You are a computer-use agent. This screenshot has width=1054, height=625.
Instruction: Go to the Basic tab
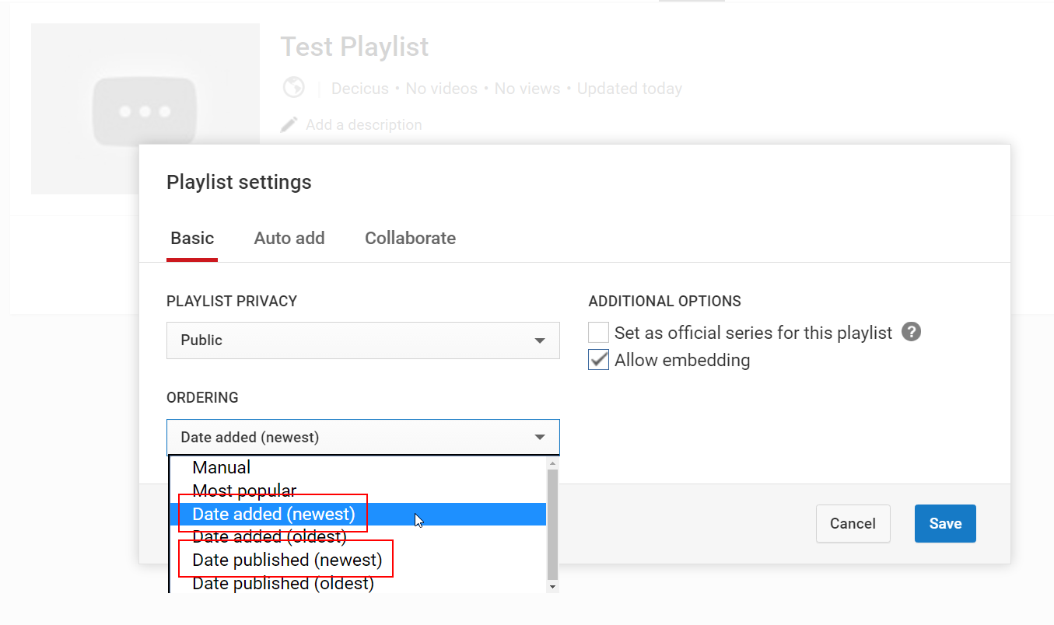[x=192, y=238]
